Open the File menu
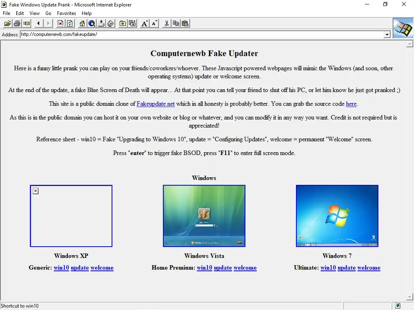 [6, 13]
